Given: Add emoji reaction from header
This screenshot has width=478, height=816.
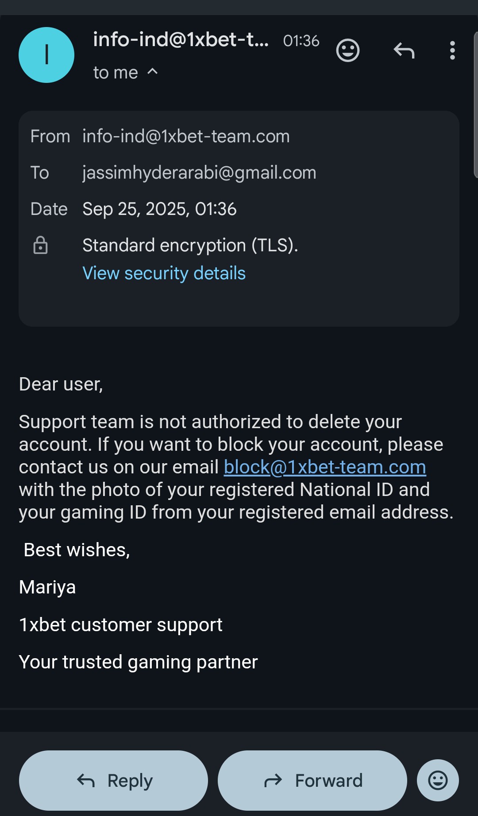Looking at the screenshot, I should 348,51.
